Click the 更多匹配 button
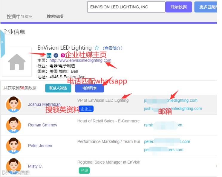 pyautogui.click(x=206, y=7)
